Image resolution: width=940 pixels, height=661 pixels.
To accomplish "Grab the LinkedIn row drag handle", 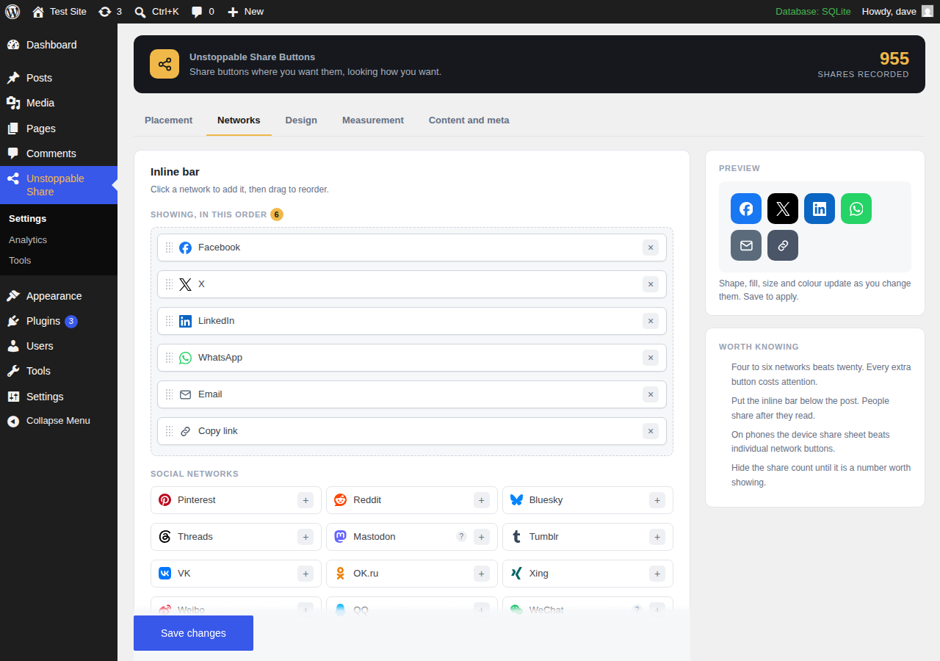I will [169, 321].
